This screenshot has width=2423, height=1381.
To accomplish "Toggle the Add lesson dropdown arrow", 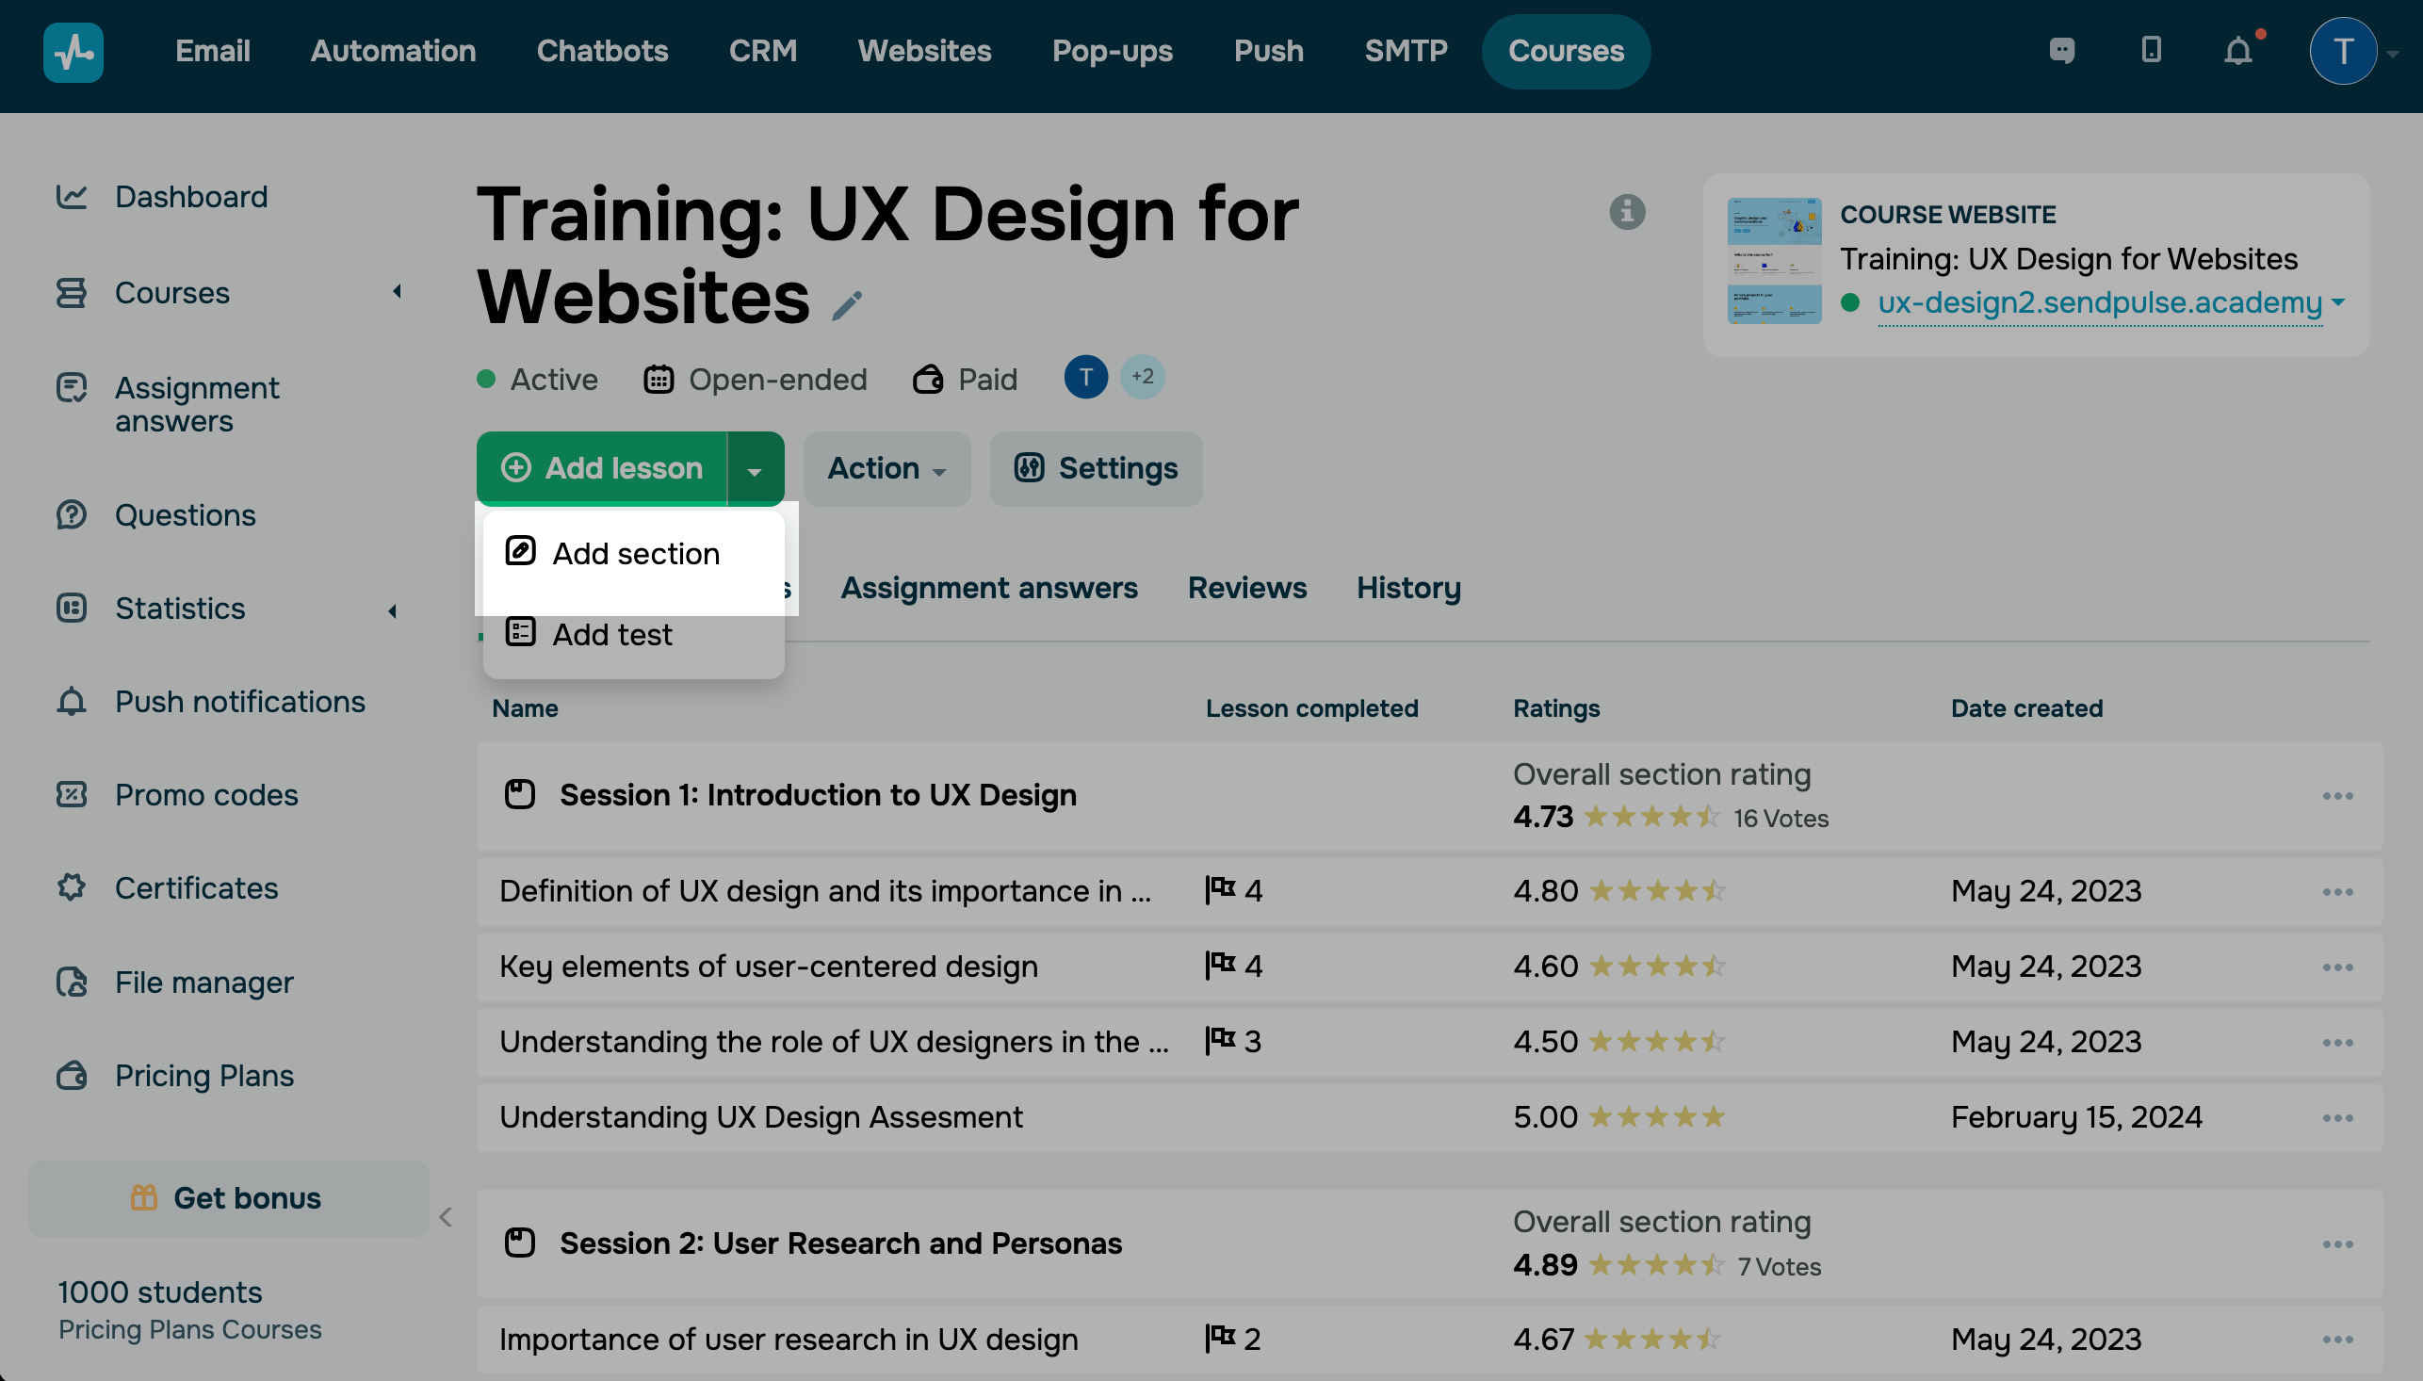I will [x=755, y=470].
